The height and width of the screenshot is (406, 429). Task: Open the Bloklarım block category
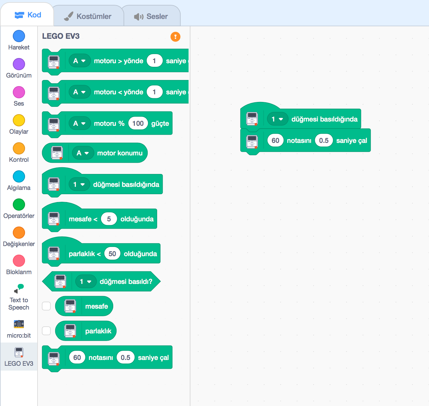[19, 265]
